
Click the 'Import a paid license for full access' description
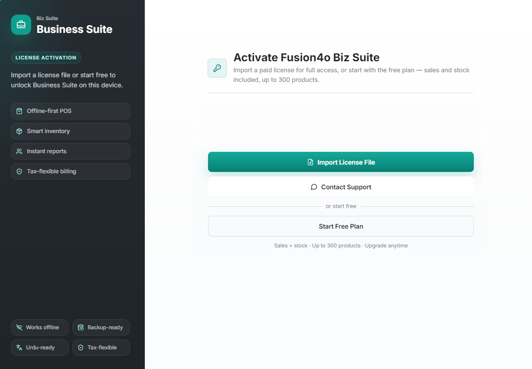(x=351, y=75)
